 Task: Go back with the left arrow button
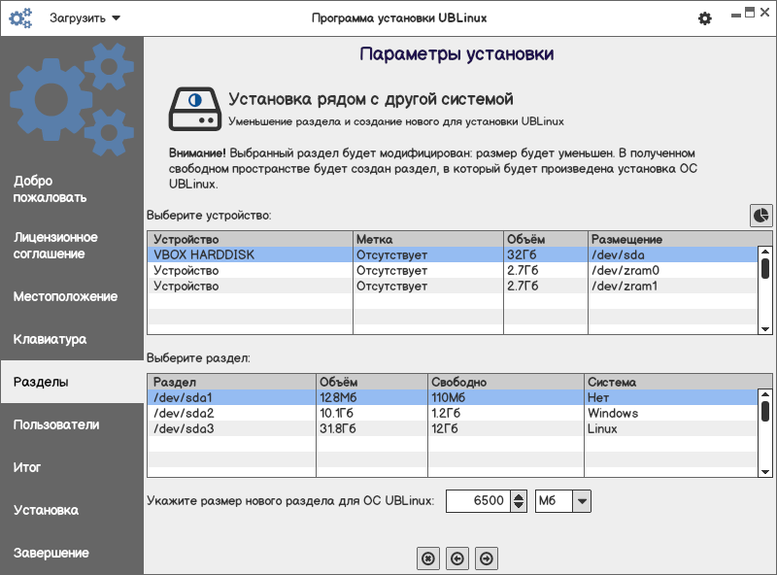pos(457,558)
